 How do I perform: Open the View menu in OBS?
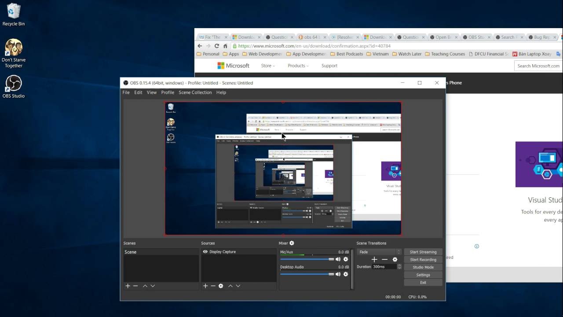(152, 92)
